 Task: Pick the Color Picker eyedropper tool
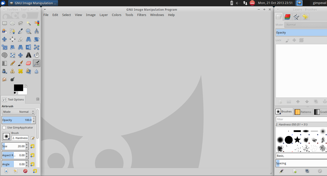point(21,31)
